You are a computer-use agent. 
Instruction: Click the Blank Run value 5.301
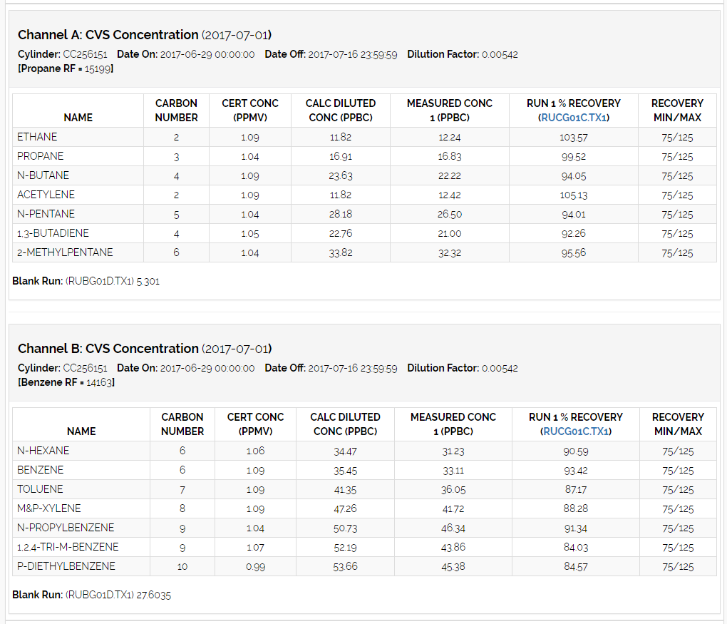coord(148,282)
